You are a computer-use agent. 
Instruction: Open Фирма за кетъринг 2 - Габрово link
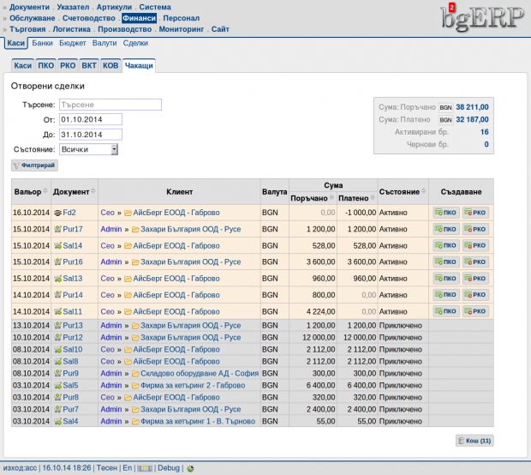coord(193,386)
